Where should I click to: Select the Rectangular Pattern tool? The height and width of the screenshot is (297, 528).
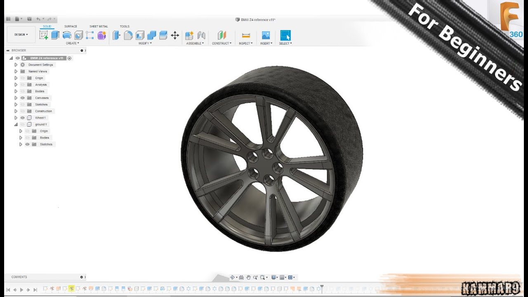tap(90, 35)
